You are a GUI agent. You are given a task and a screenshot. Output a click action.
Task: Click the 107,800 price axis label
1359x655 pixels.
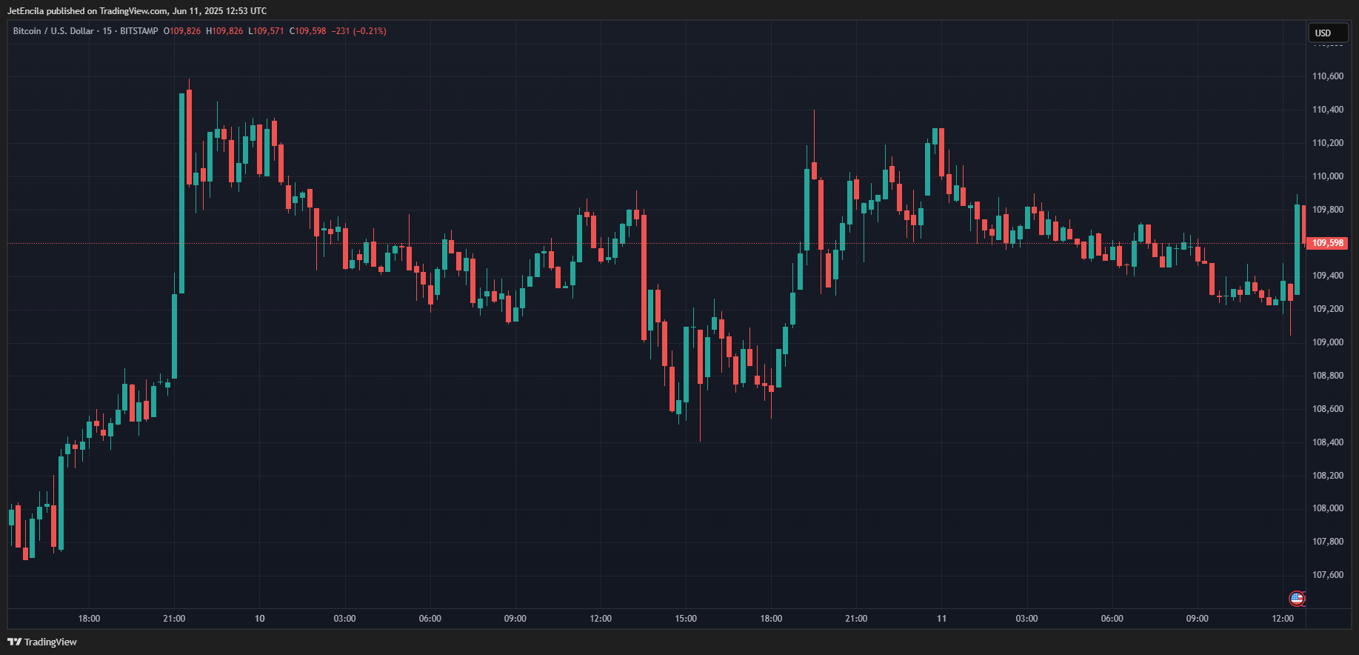coord(1328,542)
